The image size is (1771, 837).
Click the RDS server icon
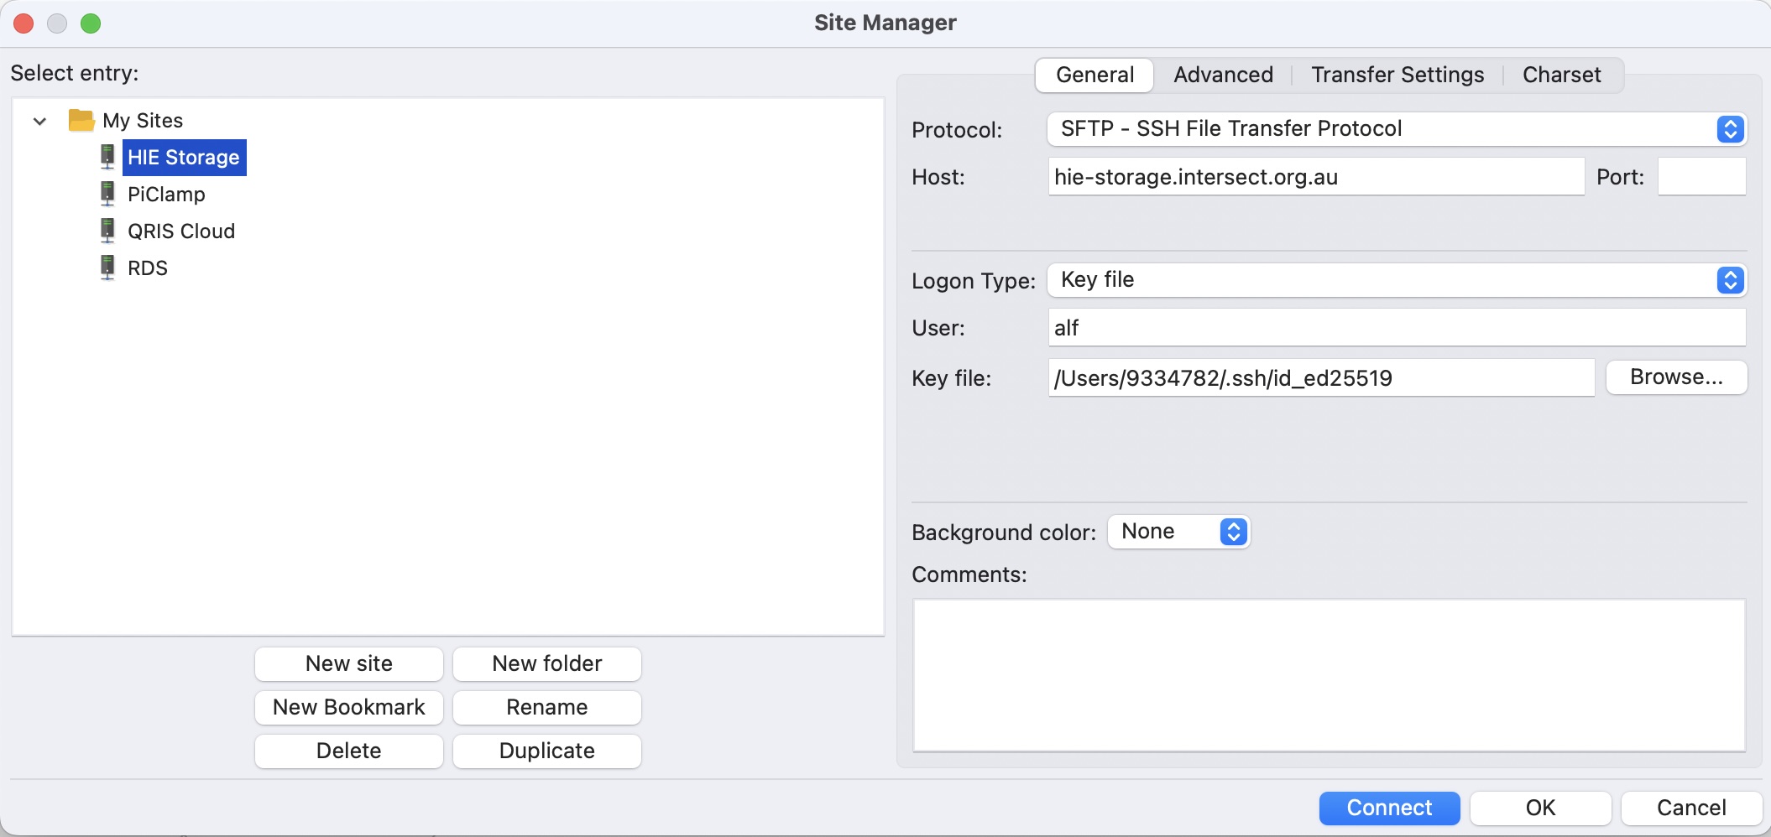pos(107,268)
